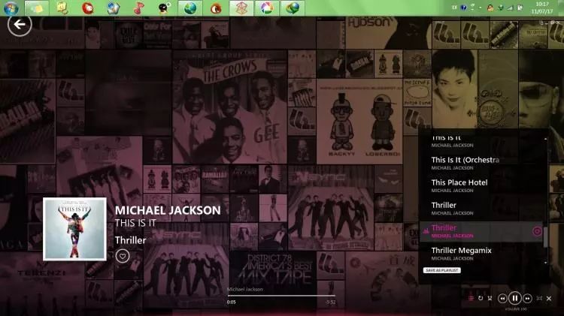The width and height of the screenshot is (564, 316).
Task: Skip to the next track
Action: (x=527, y=299)
